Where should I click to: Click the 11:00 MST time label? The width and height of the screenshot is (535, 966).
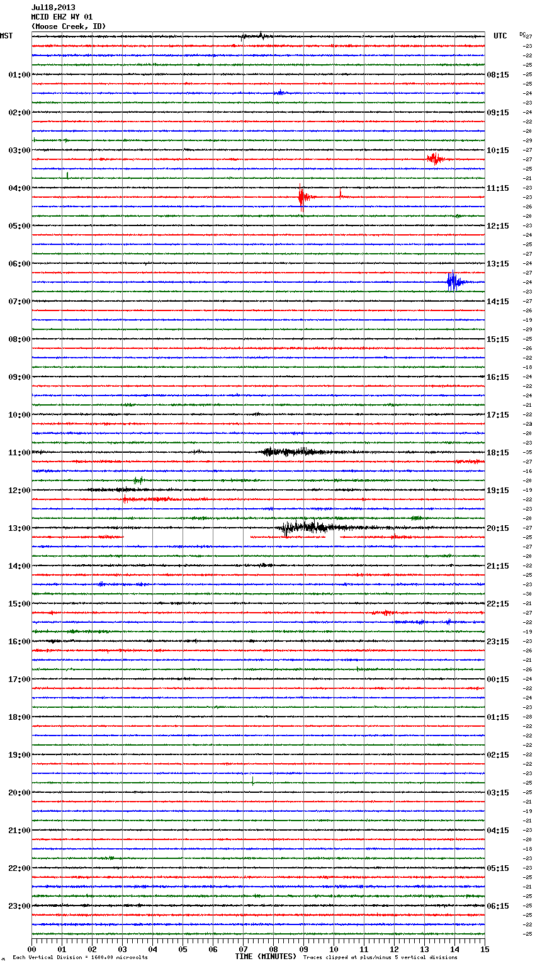pos(19,453)
